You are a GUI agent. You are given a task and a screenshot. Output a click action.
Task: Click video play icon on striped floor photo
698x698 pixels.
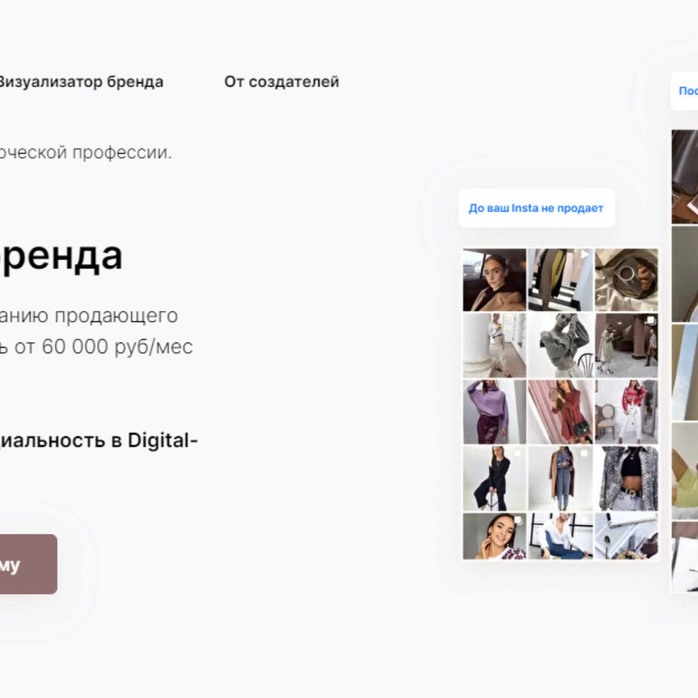[584, 255]
